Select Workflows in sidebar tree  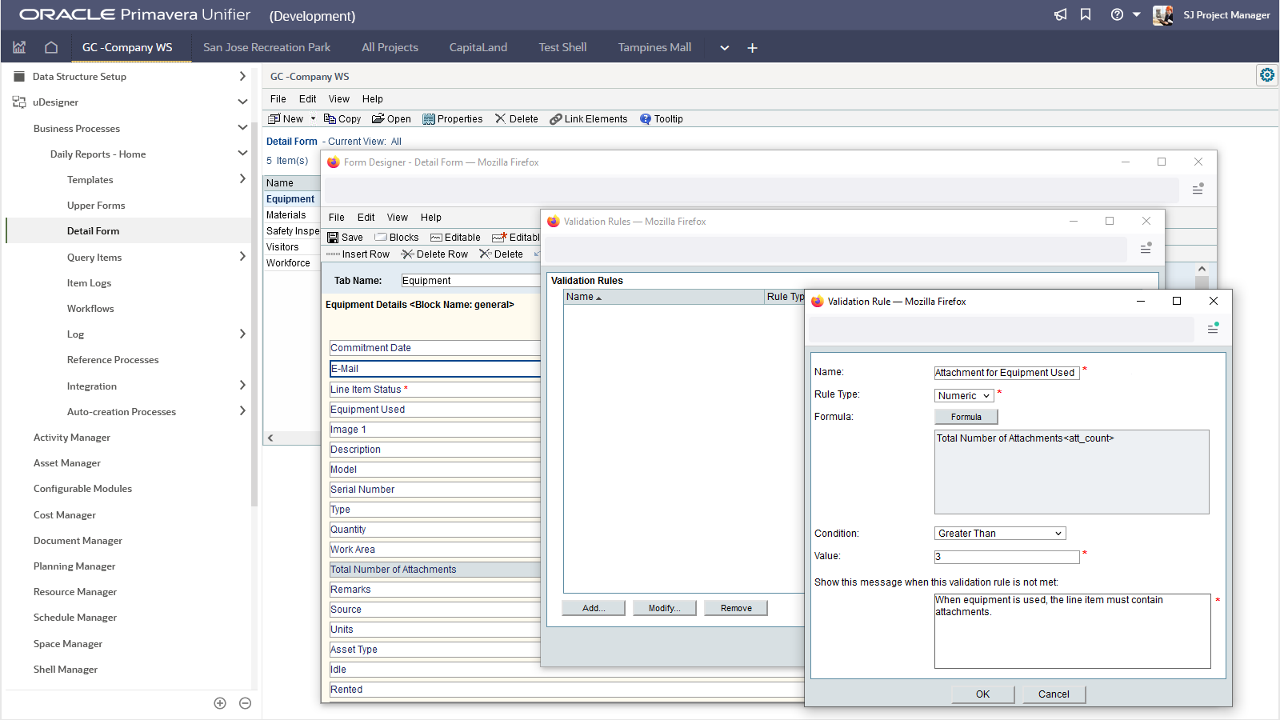coord(90,308)
